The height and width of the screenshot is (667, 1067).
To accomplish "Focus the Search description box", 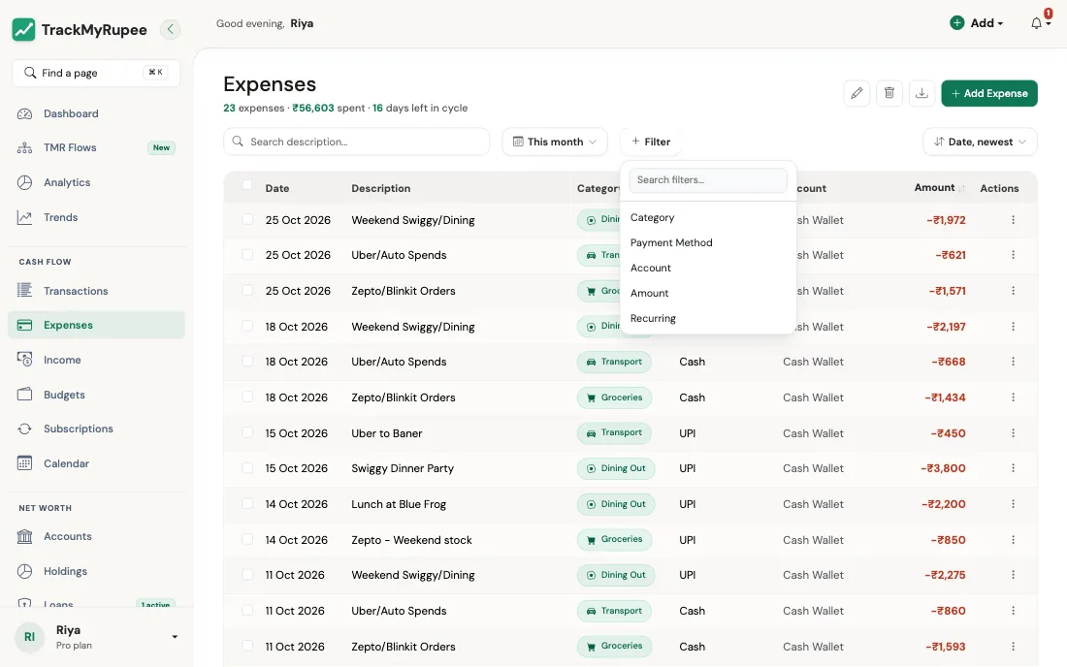I will 357,142.
